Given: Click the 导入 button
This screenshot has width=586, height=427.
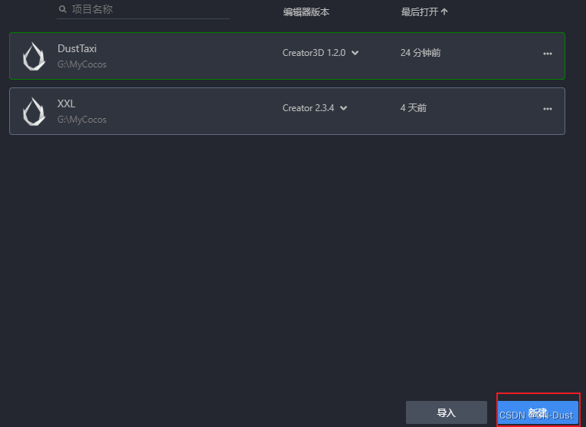Looking at the screenshot, I should tap(447, 412).
